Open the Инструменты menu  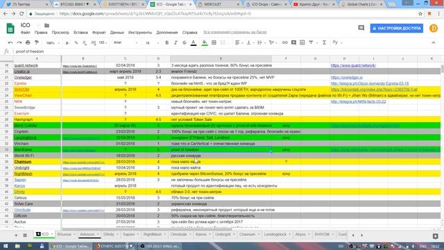[x=140, y=33]
